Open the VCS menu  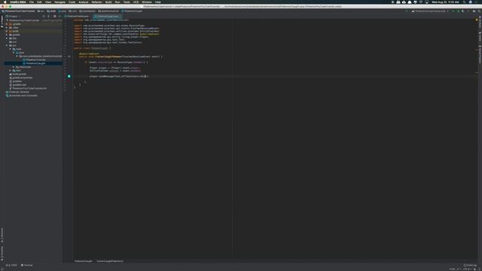coord(136,2)
